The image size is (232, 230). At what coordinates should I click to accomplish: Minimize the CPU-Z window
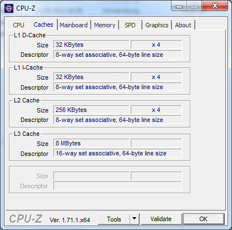tap(179, 7)
